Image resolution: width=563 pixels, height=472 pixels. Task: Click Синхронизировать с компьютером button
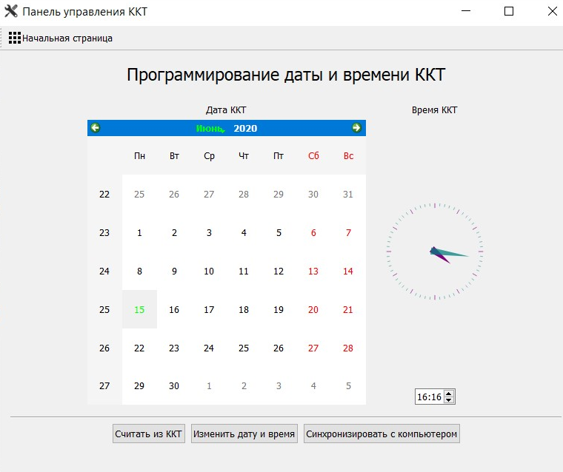click(x=382, y=434)
